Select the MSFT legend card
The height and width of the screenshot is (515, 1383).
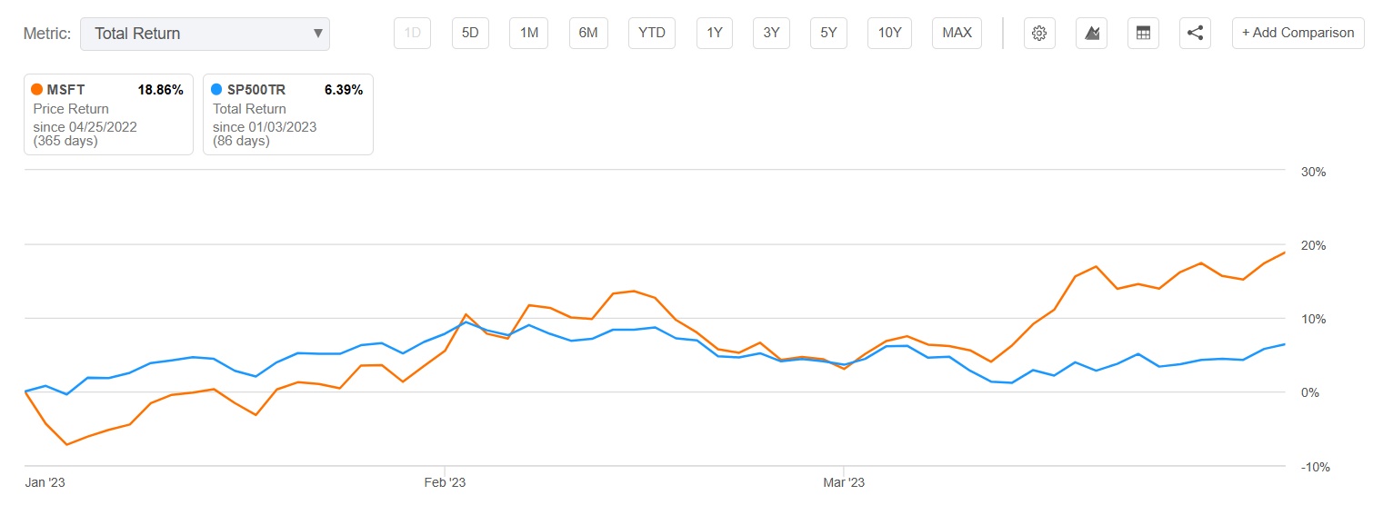coord(108,114)
